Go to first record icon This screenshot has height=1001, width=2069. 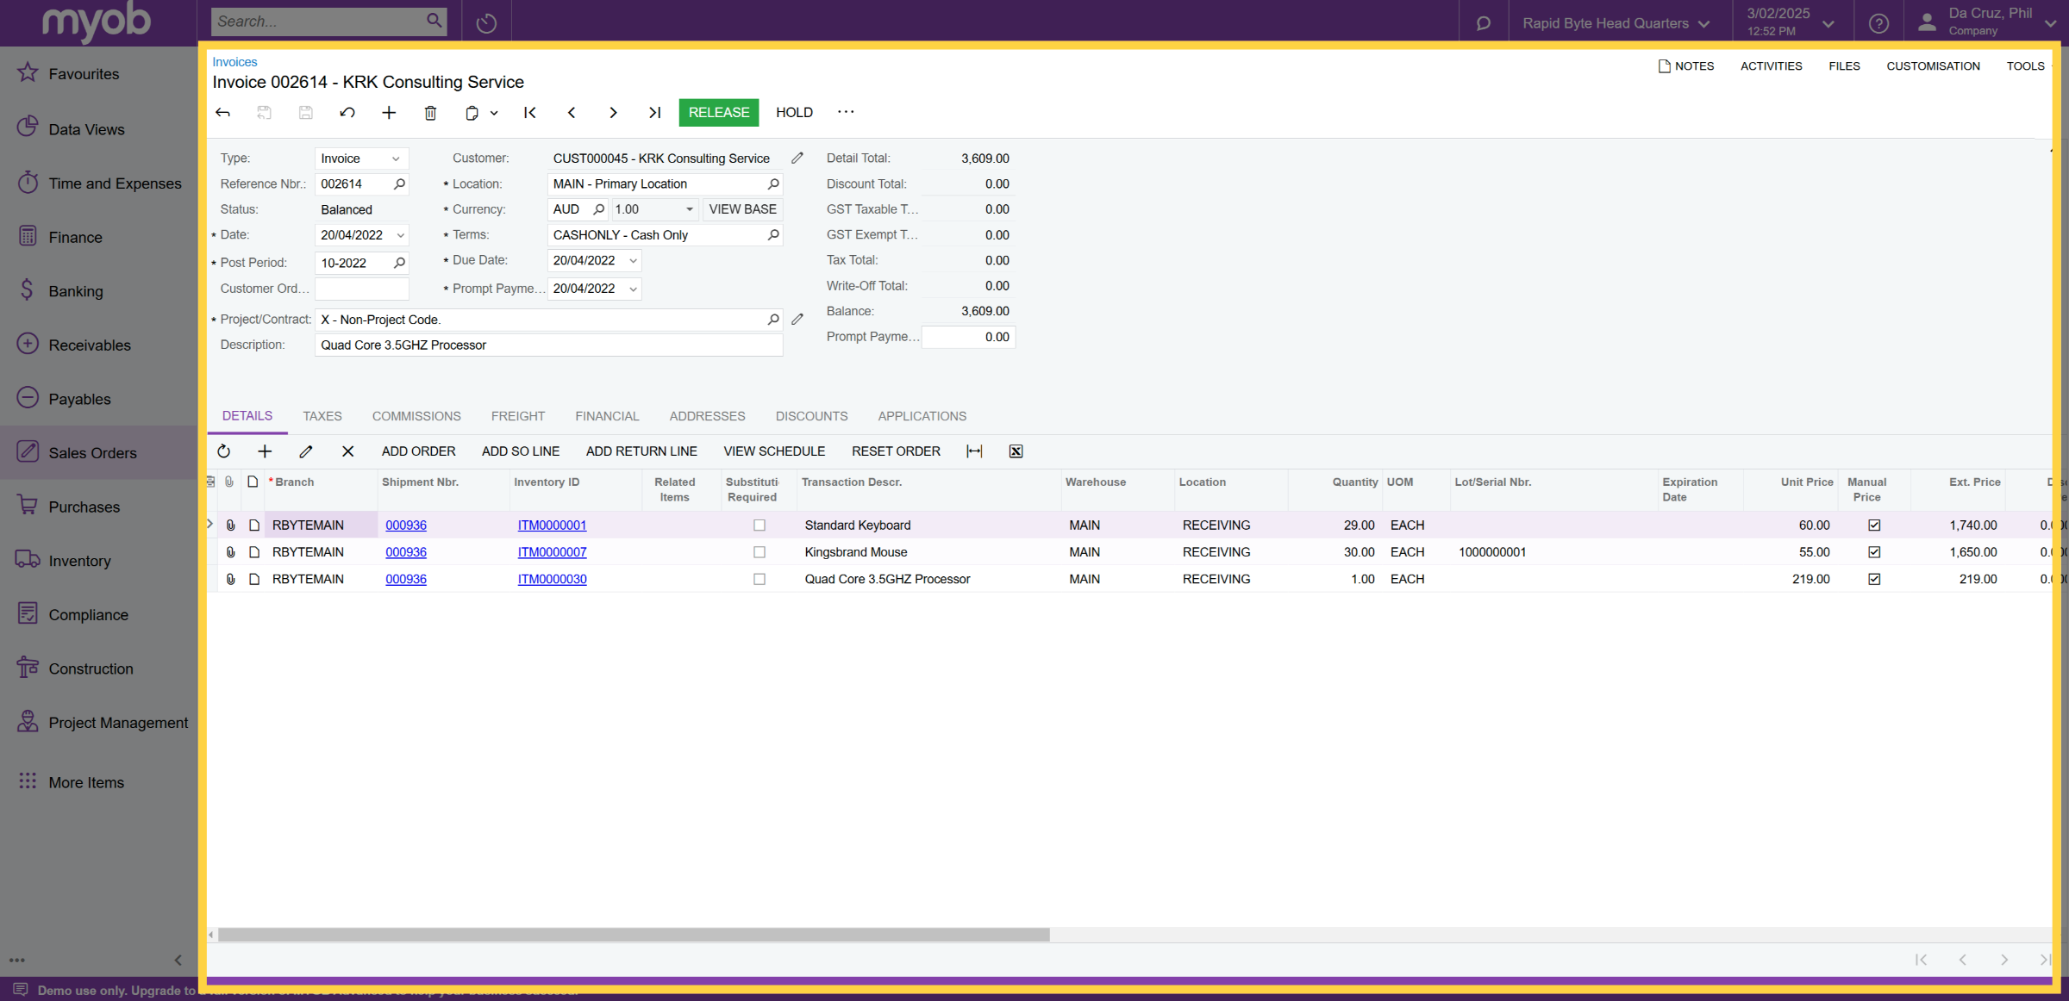click(x=530, y=113)
